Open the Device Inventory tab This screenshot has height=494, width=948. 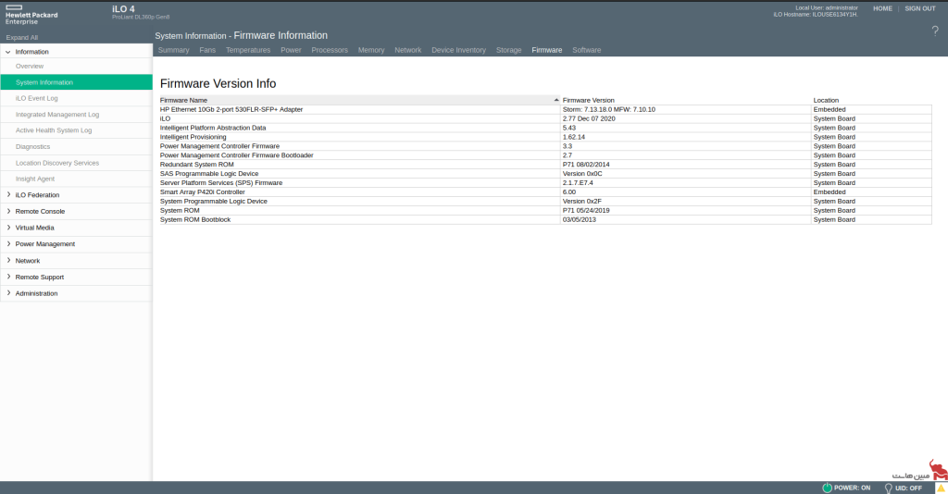(459, 50)
